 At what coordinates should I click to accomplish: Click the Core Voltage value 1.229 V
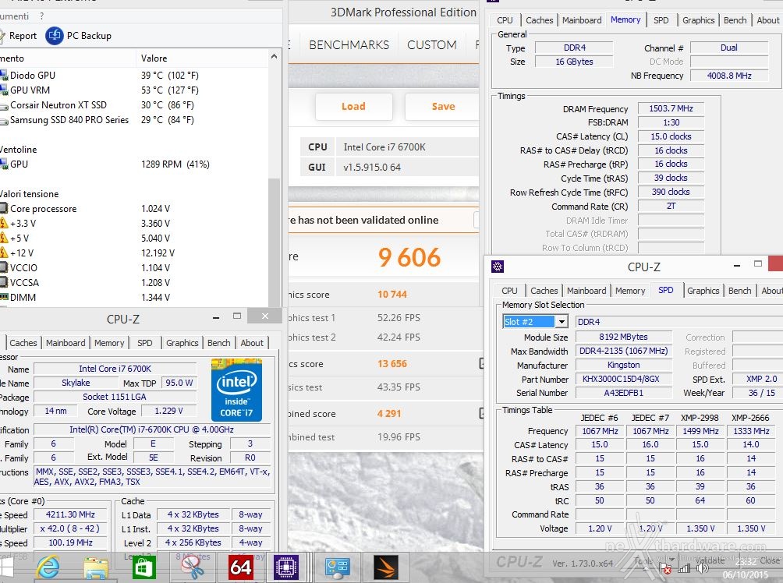(x=168, y=411)
